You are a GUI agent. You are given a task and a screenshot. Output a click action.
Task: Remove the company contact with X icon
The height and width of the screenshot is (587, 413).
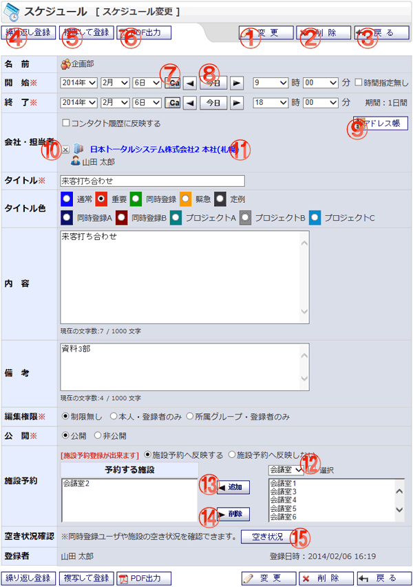65,150
